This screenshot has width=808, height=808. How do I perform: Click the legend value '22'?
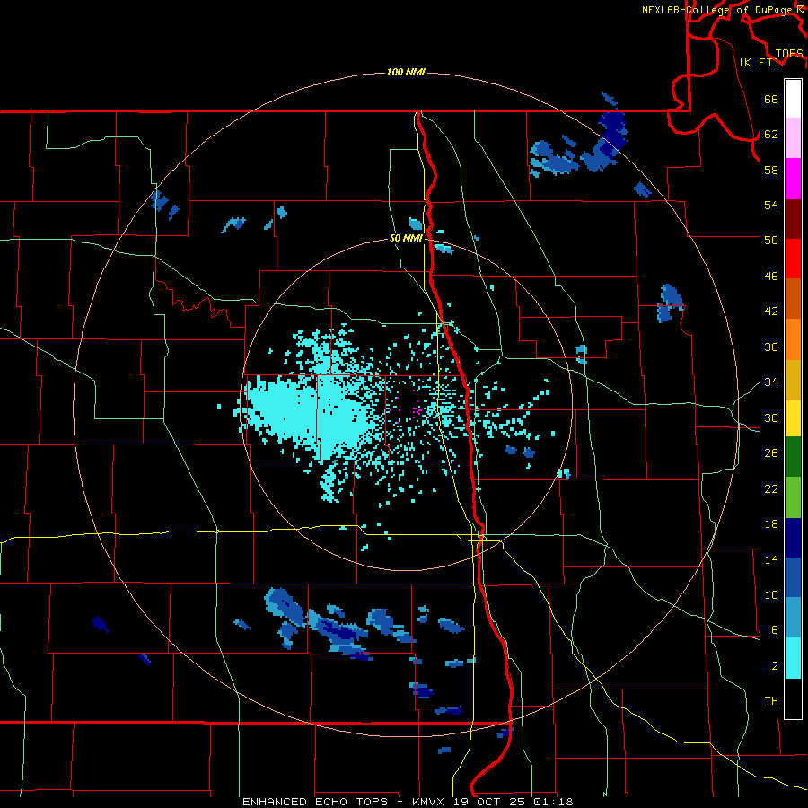click(771, 488)
